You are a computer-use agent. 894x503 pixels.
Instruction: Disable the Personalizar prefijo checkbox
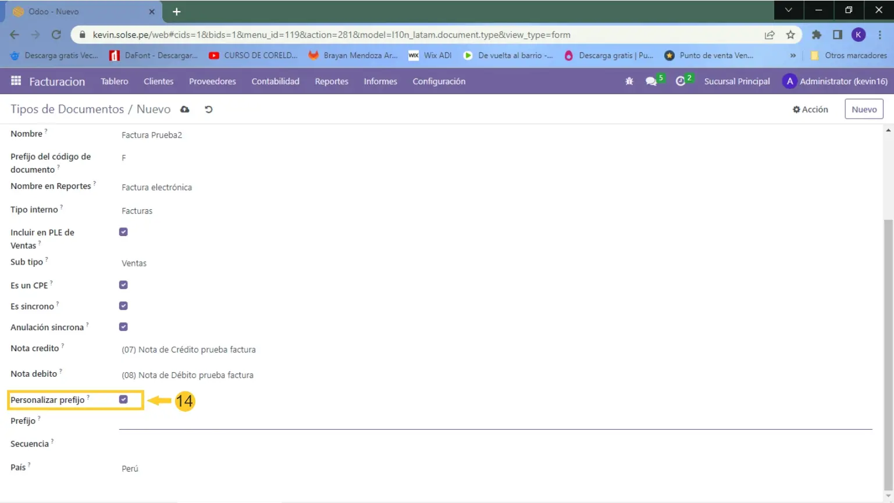[x=123, y=399]
